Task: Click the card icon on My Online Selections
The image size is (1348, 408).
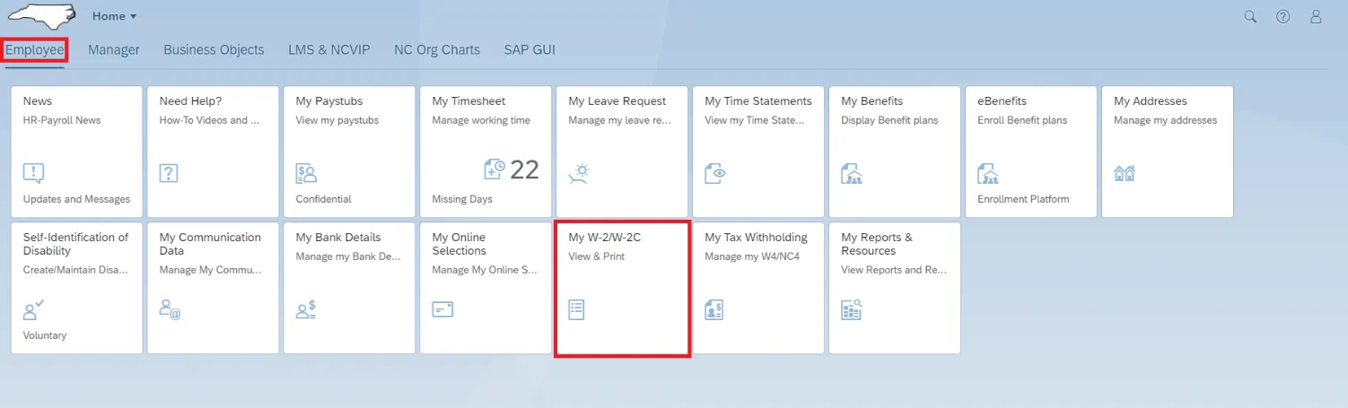Action: [442, 309]
